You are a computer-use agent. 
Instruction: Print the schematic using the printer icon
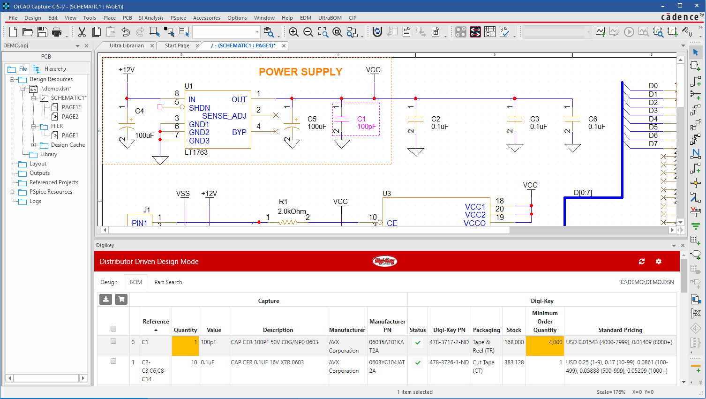pyautogui.click(x=57, y=32)
